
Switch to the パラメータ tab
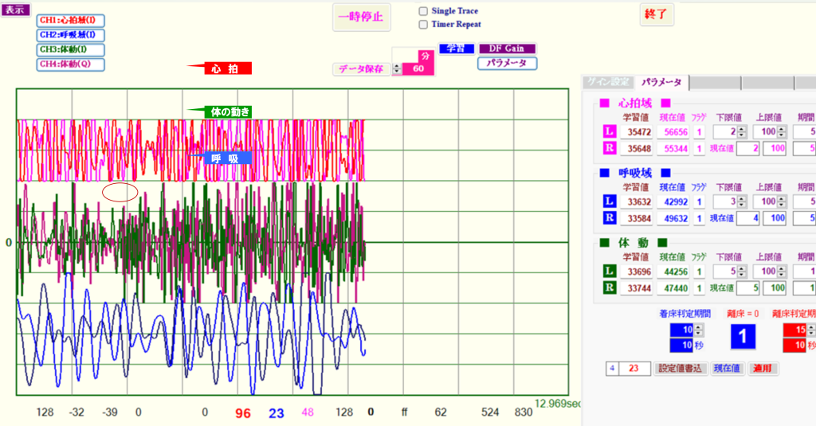[x=661, y=82]
